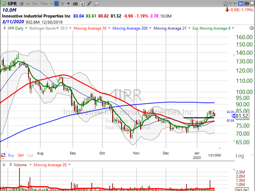The width and height of the screenshot is (255, 191).
Task: Open the T dropdown button
Action: pyautogui.click(x=246, y=3)
